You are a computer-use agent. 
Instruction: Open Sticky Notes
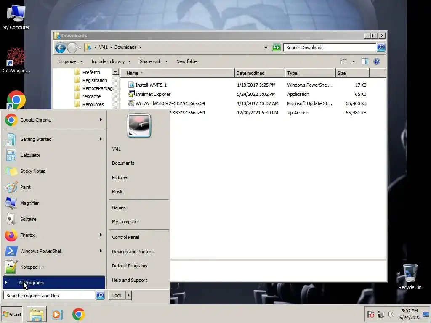53,171
